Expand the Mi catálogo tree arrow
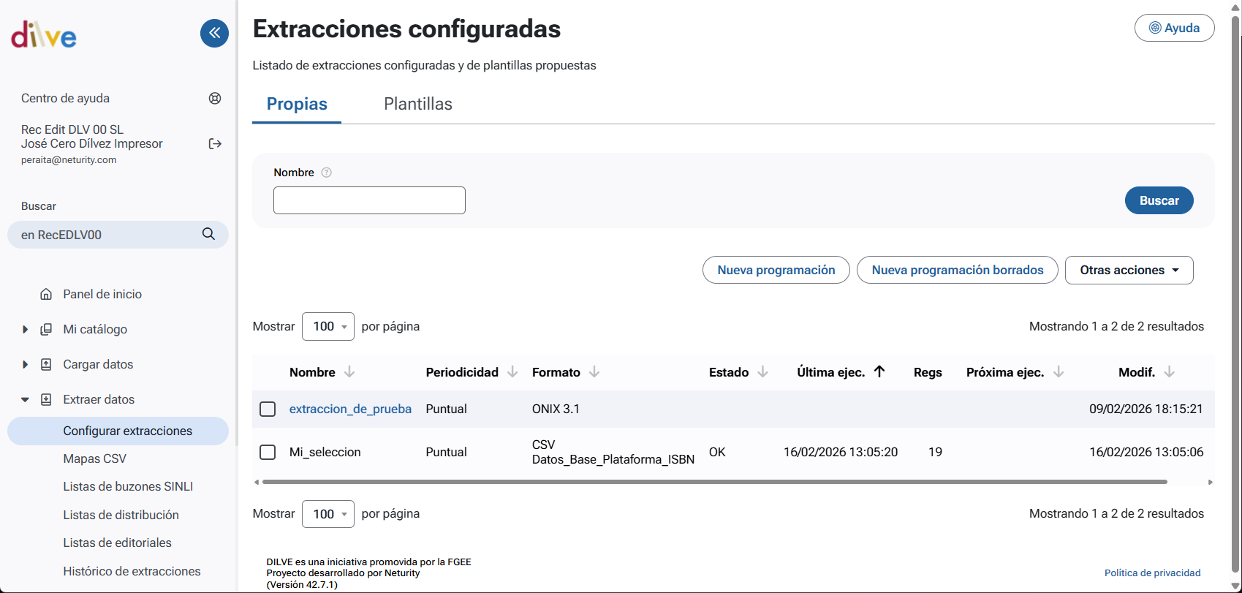The image size is (1242, 593). [25, 330]
